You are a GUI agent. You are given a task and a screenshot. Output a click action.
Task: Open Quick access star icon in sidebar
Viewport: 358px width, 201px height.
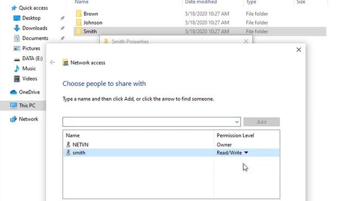click(x=14, y=8)
